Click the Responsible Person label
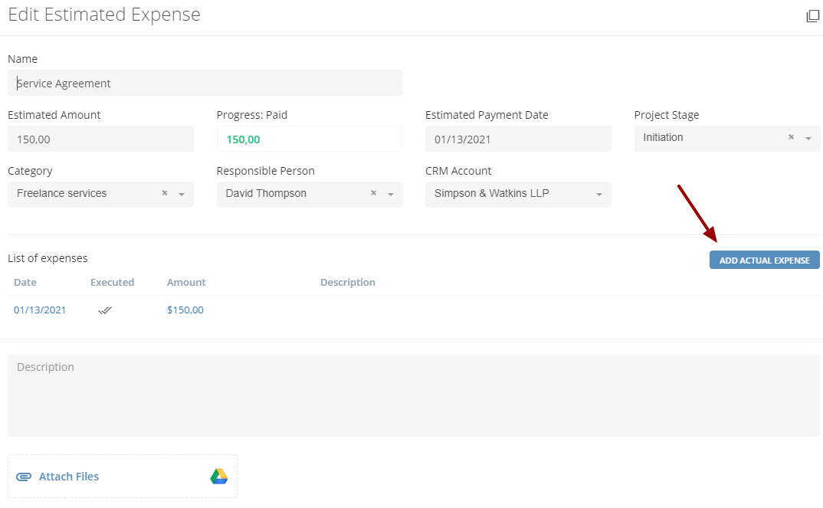 click(266, 171)
